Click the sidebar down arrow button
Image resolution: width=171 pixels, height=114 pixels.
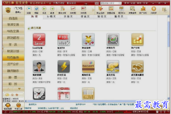(x=19, y=89)
